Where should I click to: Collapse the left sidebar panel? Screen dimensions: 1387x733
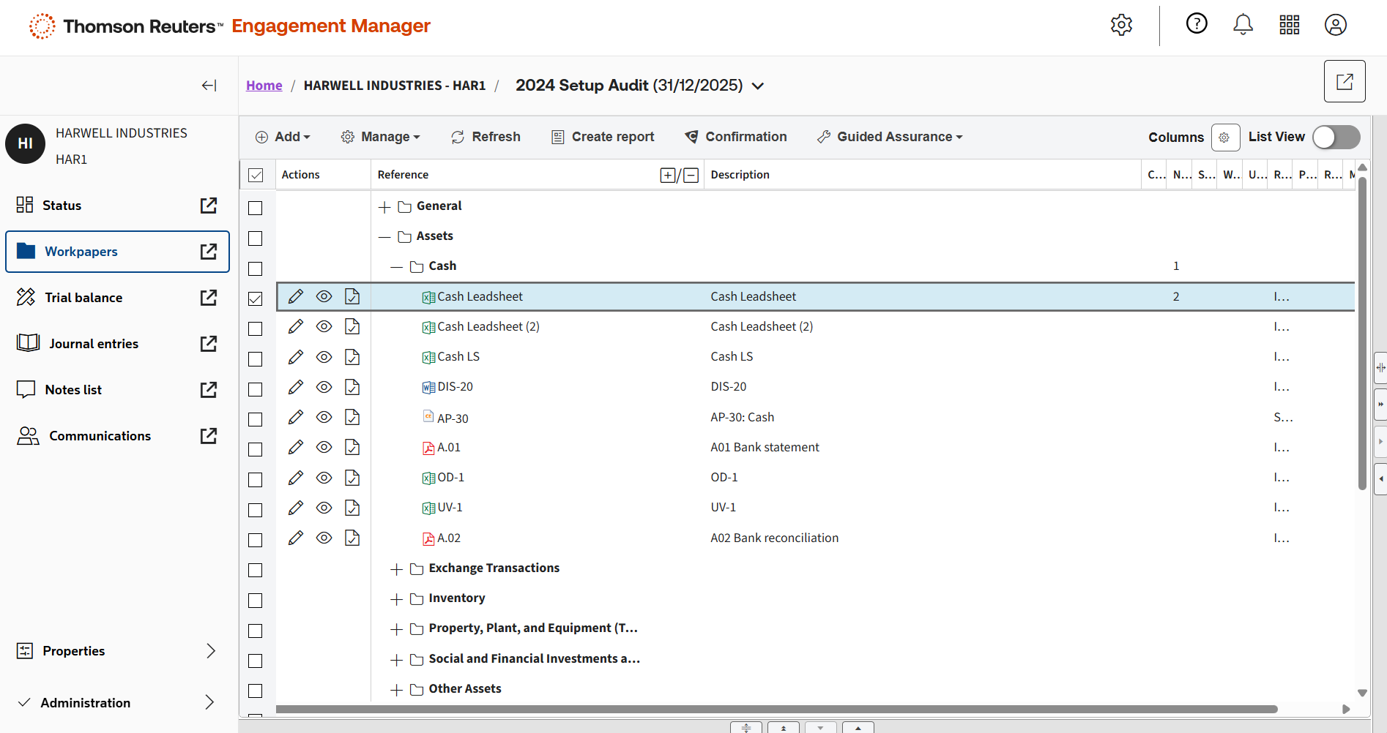coord(209,86)
